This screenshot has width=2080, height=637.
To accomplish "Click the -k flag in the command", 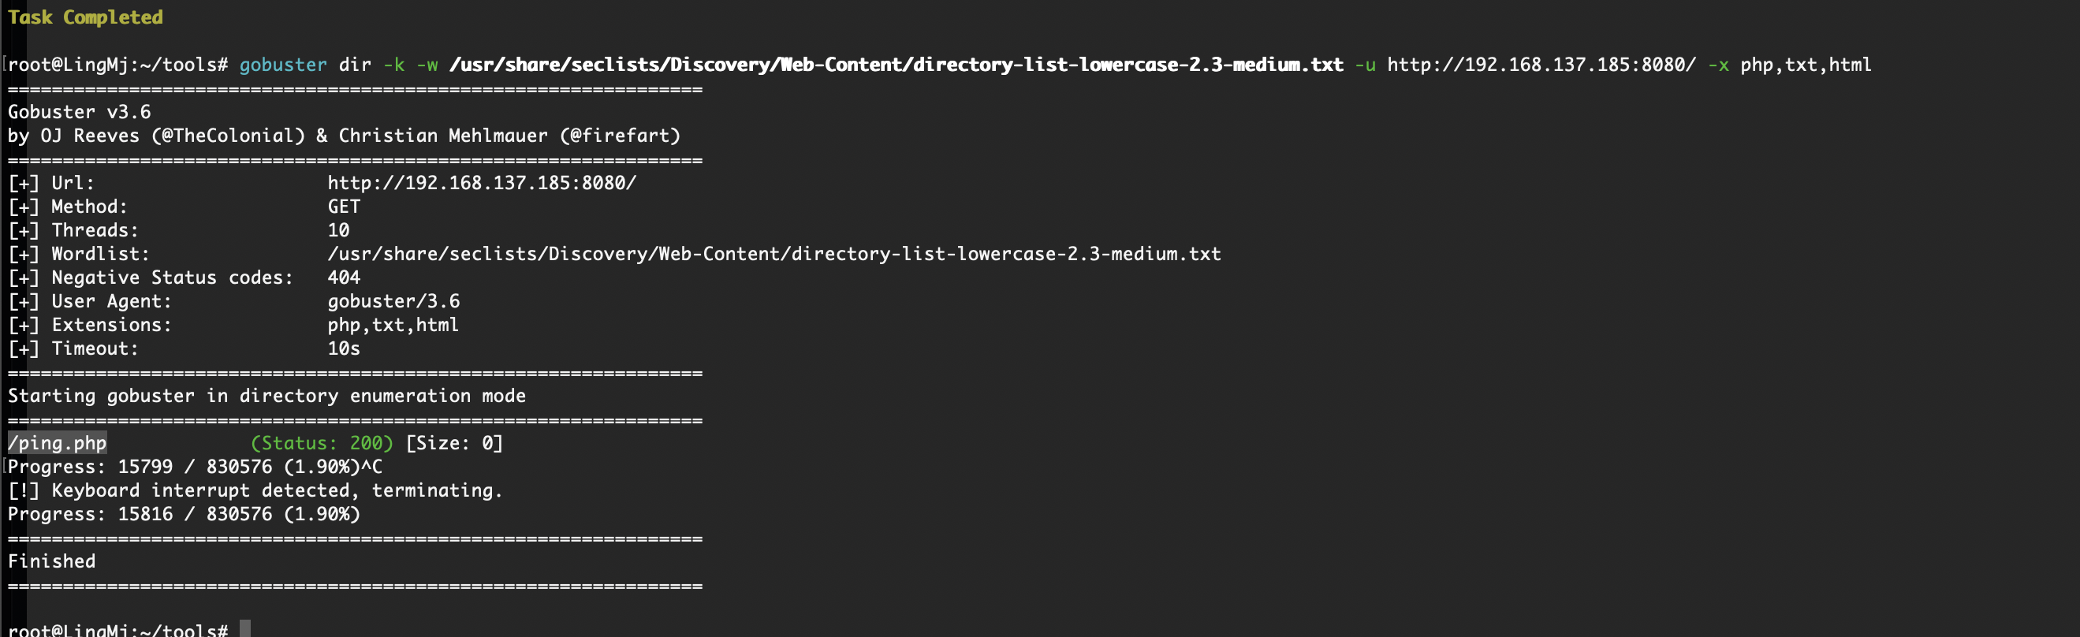I will click(394, 65).
